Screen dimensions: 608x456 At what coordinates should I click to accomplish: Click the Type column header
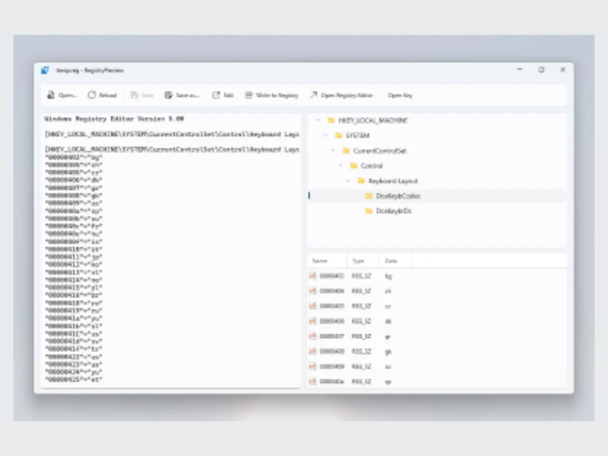[358, 261]
